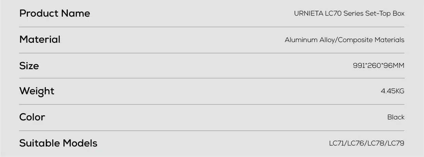Click the word Name in Product Name
This screenshot has height=157, width=424.
click(x=76, y=14)
